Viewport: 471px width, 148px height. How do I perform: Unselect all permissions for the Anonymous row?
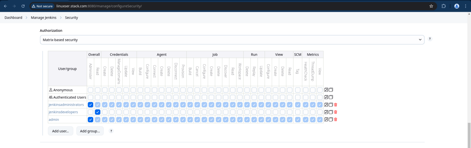click(331, 90)
